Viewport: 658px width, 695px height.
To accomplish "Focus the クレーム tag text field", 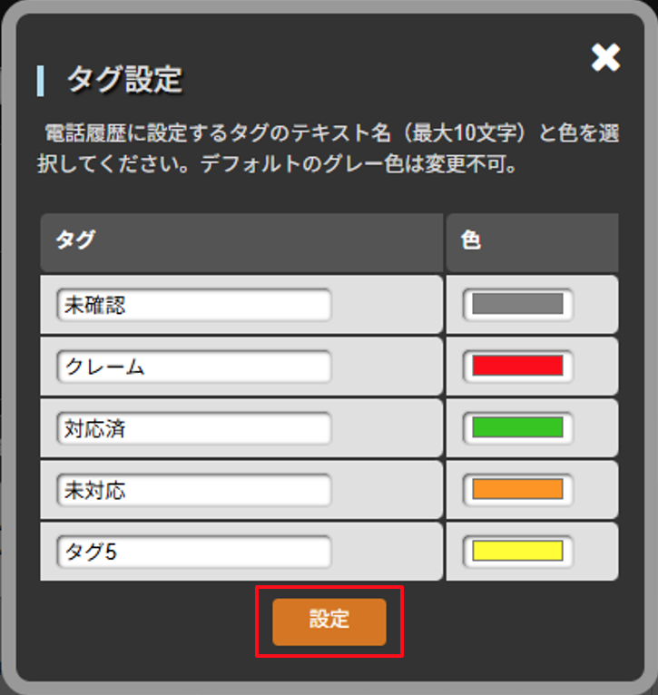I will (194, 367).
